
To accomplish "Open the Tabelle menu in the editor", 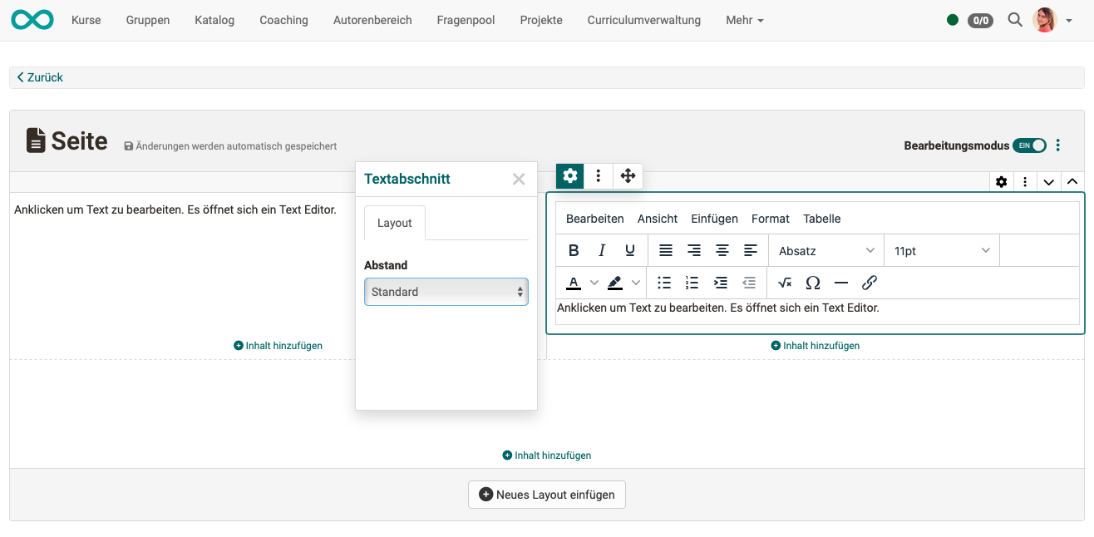I will pos(821,219).
